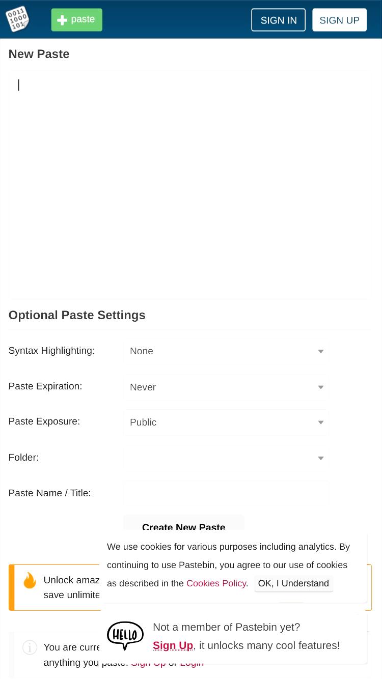Viewport: 382px width, 679px height.
Task: Click the Login link at the bottom
Action: (192, 663)
